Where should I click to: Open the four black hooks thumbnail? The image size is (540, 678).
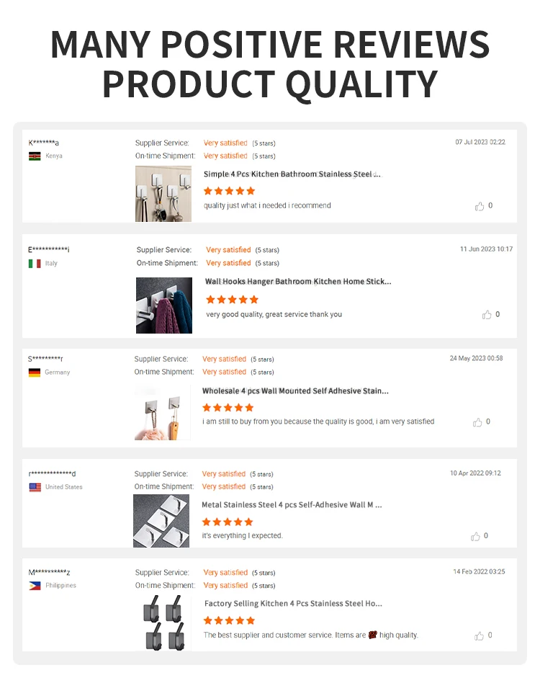pyautogui.click(x=163, y=623)
